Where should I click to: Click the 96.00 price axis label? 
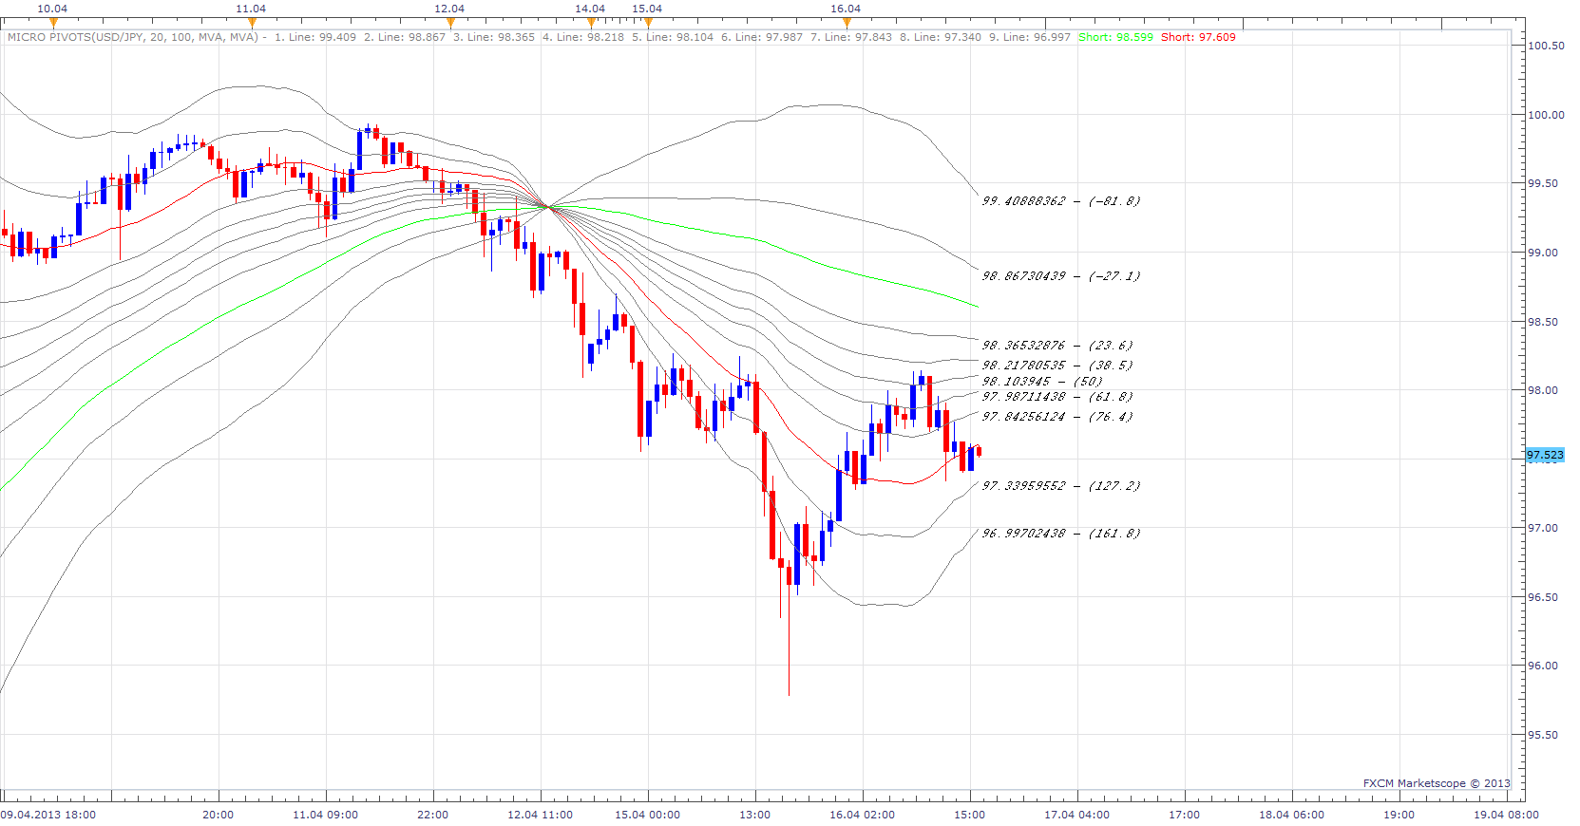(1543, 666)
